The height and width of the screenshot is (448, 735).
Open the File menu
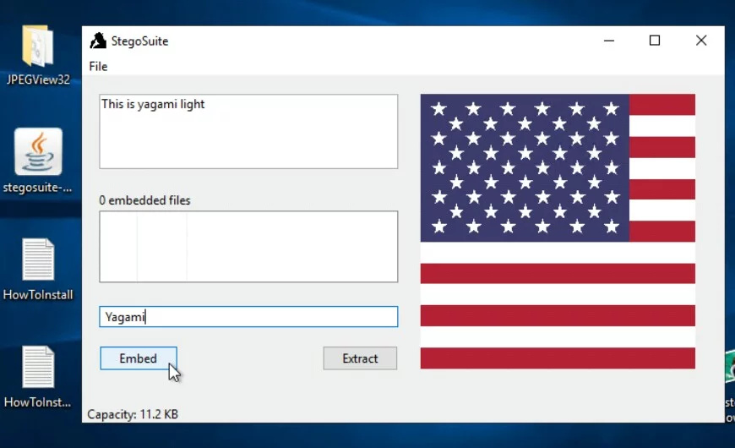(x=98, y=67)
